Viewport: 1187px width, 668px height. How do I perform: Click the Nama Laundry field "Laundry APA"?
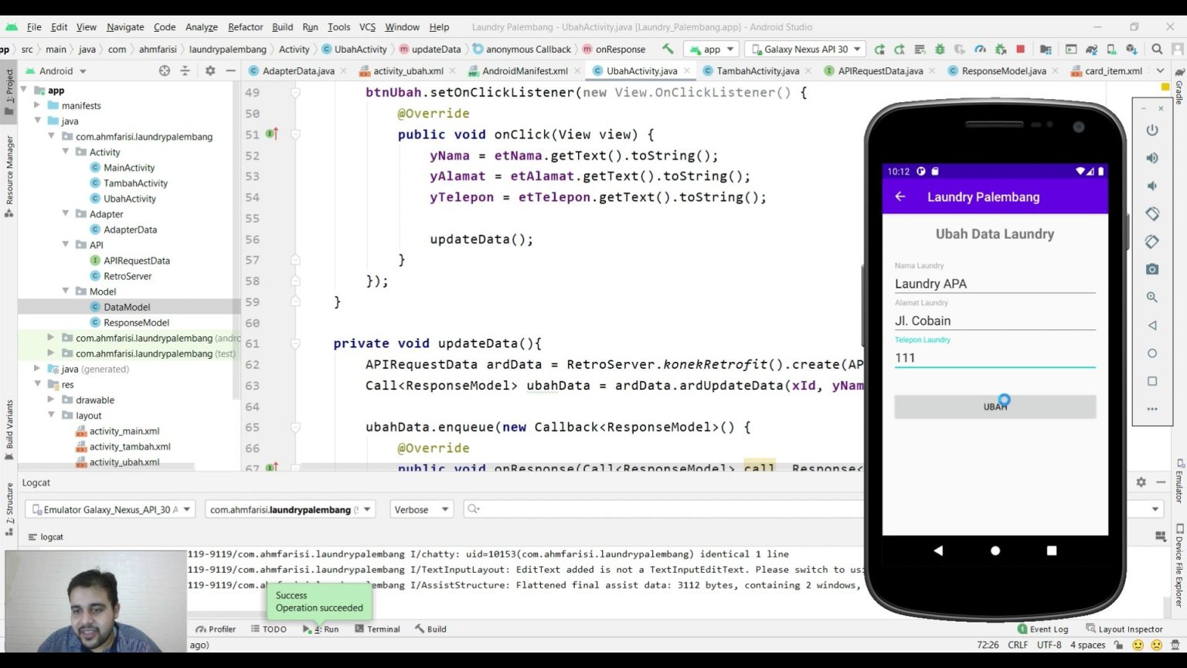(995, 283)
